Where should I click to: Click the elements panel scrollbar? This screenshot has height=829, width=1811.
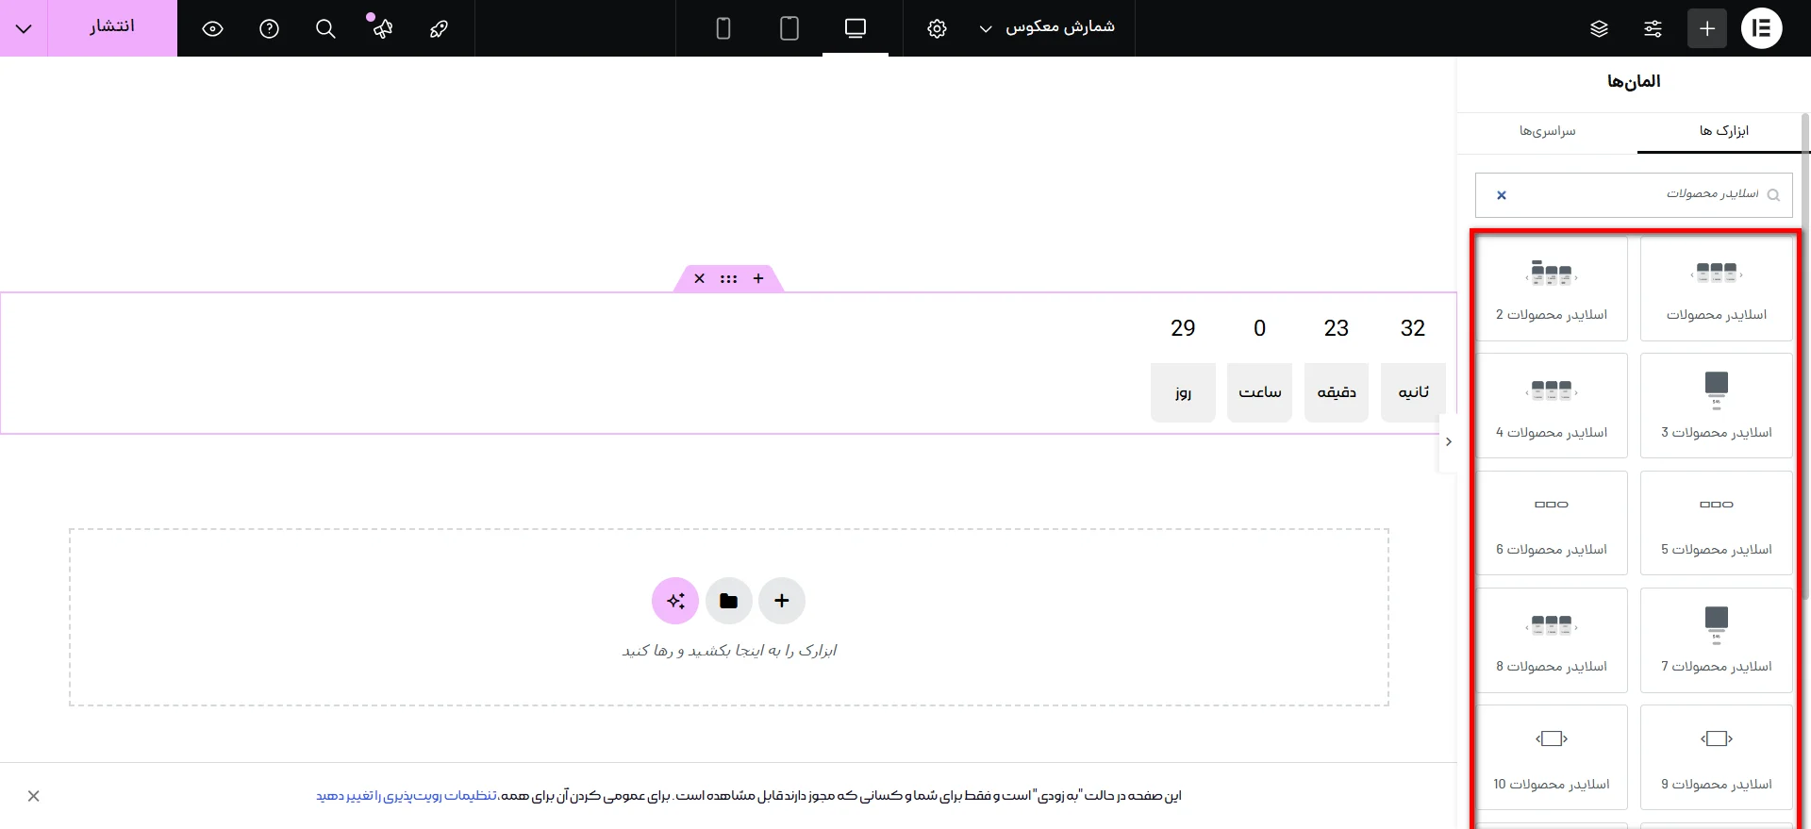point(1805,358)
